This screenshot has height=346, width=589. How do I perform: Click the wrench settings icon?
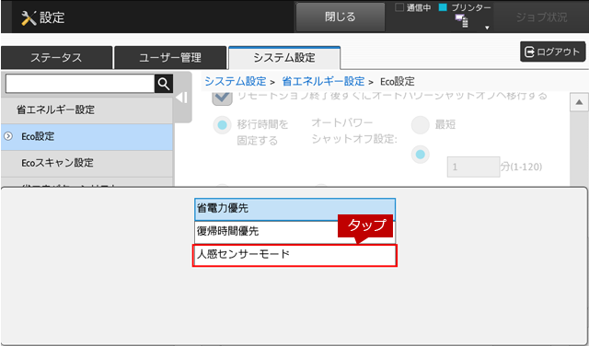coord(29,17)
